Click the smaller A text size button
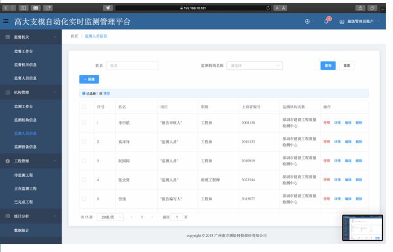This screenshot has width=393, height=252. click(x=277, y=8)
